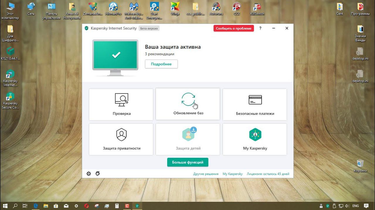
Task: Open Windows Start menu
Action: tap(5, 206)
